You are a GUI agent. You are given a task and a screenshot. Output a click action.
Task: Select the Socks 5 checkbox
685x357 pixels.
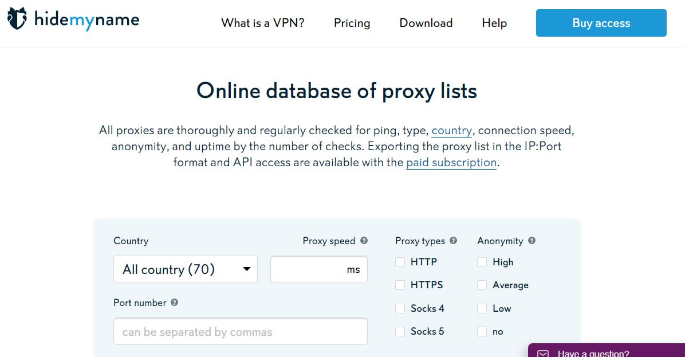click(x=400, y=331)
